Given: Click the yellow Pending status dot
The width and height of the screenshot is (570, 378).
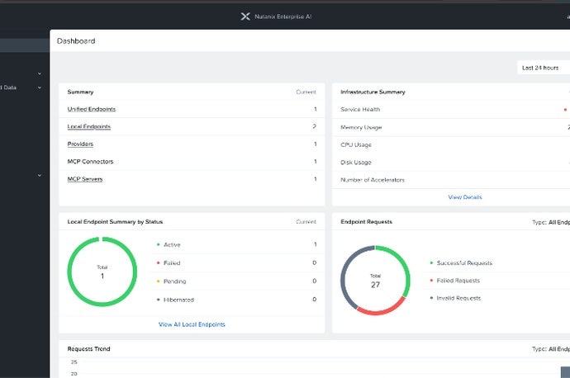Looking at the screenshot, I should tap(157, 281).
